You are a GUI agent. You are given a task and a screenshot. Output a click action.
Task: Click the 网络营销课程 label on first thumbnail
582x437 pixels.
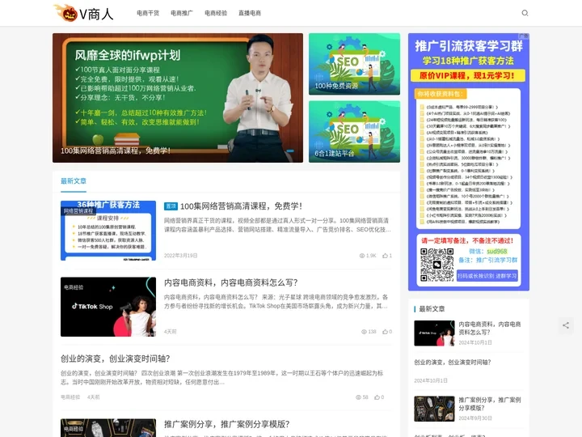tap(78, 211)
